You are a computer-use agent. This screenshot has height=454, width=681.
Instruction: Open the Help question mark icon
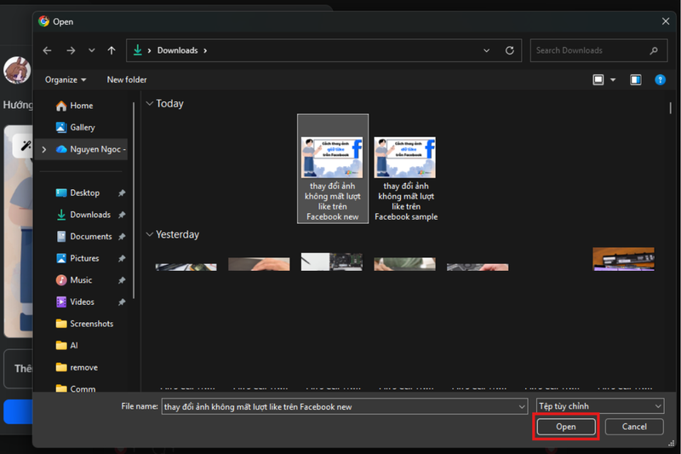[x=660, y=80]
